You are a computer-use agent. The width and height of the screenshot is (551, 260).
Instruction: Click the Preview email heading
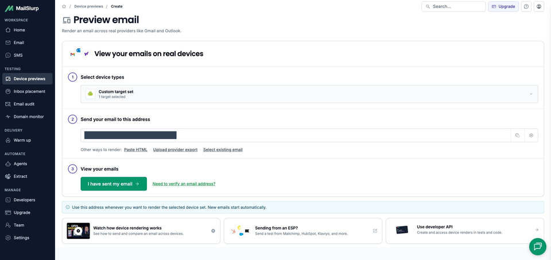coord(106,20)
